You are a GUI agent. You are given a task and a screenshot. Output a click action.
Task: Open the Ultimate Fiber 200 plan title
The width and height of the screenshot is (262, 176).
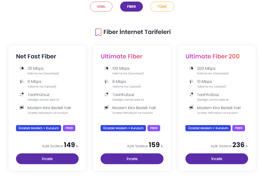212,56
